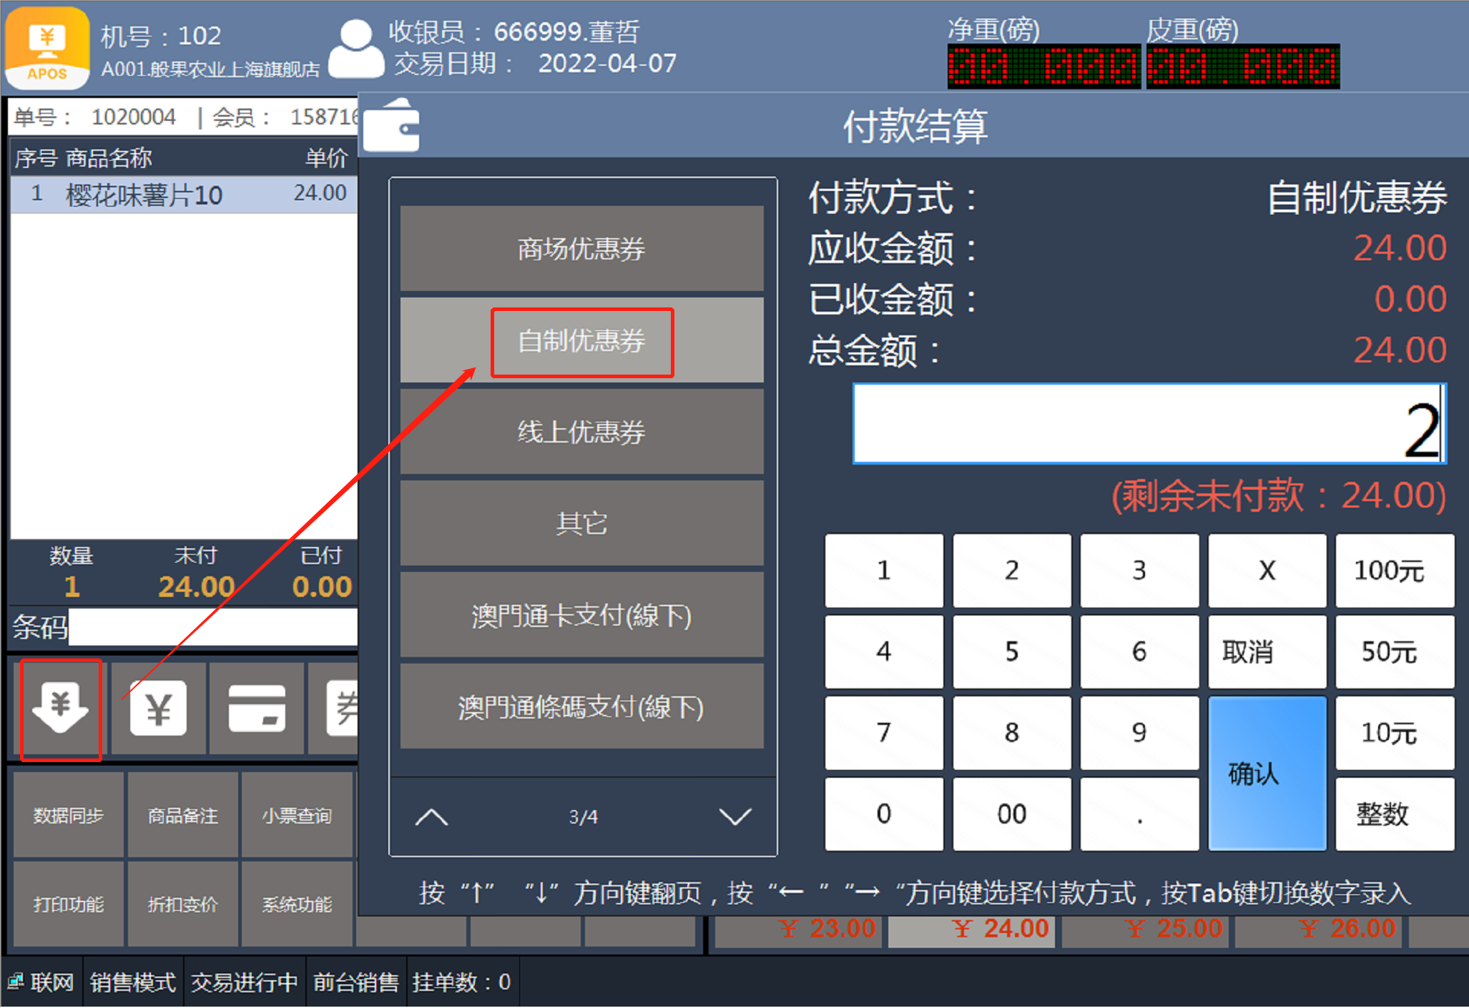
Task: Click the yen cash payment icon
Action: (158, 708)
